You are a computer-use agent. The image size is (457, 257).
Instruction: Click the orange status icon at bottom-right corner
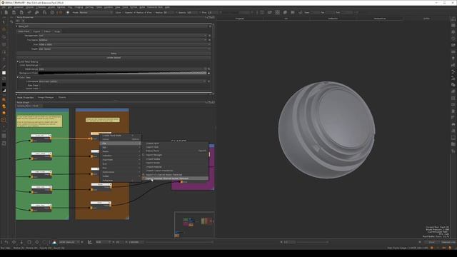(450, 248)
